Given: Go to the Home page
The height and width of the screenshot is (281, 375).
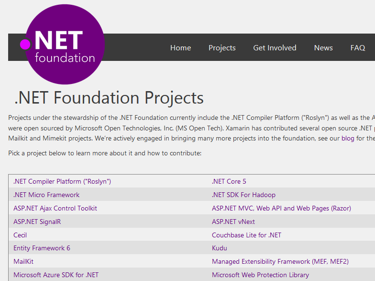Looking at the screenshot, I should tap(181, 48).
